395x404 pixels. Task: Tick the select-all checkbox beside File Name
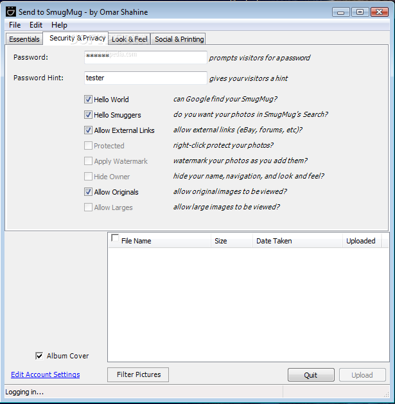[x=115, y=238]
